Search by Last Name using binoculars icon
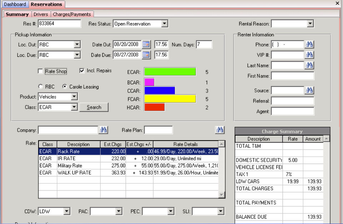 coord(309,65)
